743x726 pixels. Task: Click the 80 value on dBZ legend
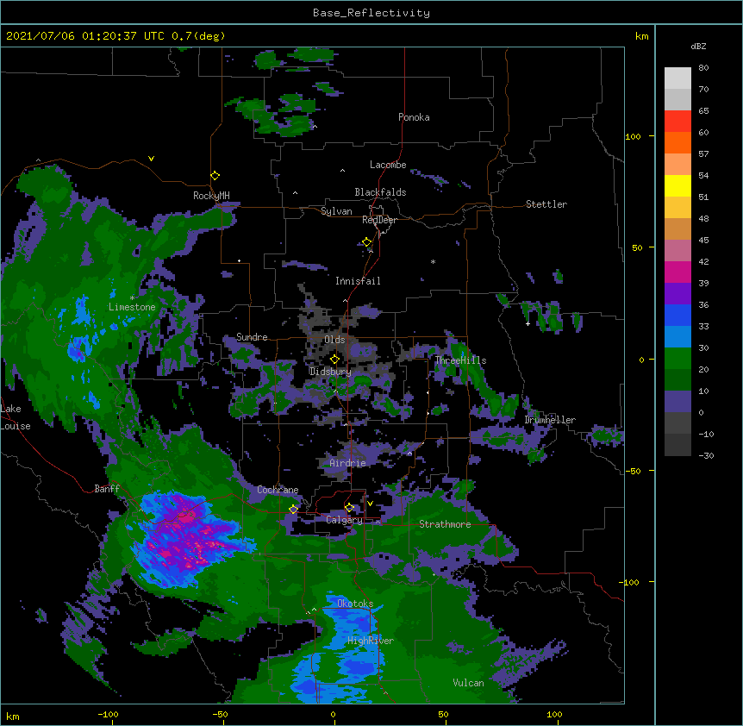(x=703, y=68)
